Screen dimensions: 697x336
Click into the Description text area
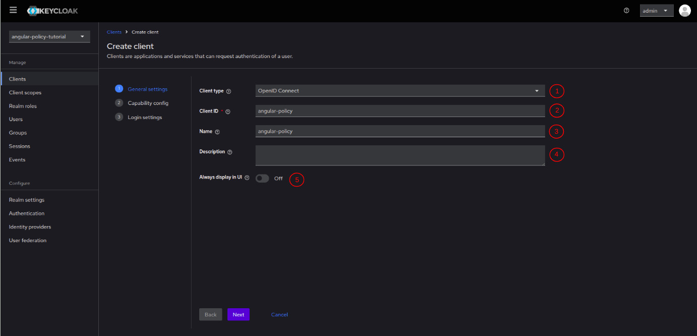pos(399,155)
